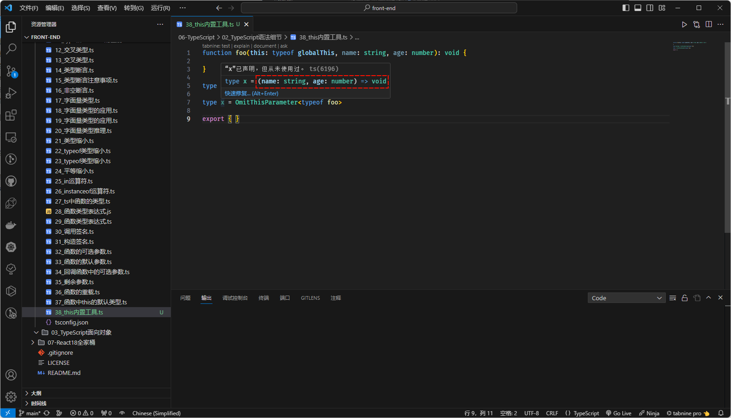
Task: Expand the 07-React18全家桶 folder
Action: point(71,342)
